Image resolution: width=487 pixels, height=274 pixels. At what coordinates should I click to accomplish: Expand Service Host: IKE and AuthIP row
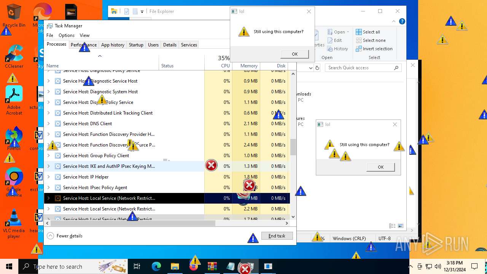(x=48, y=166)
